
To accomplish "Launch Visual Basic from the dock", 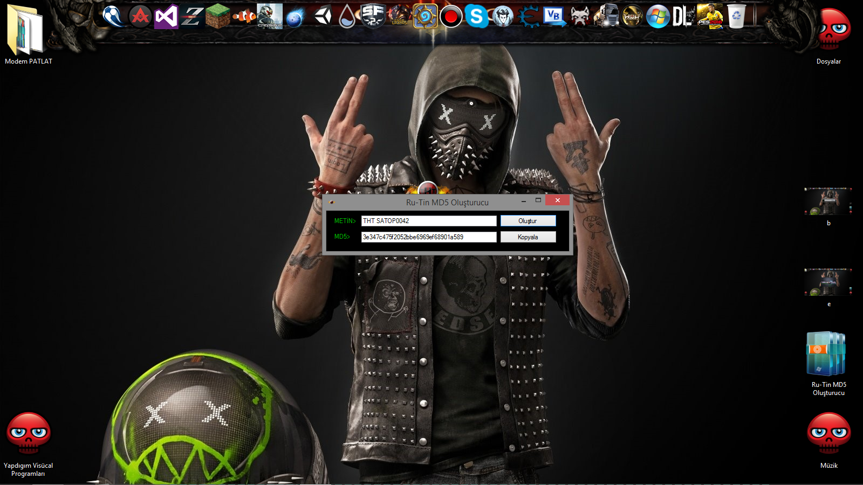I will (x=554, y=17).
